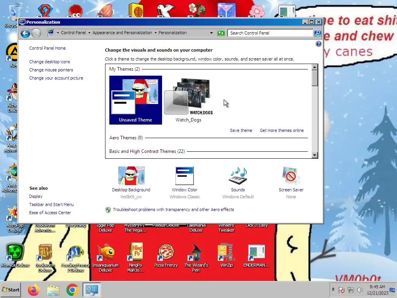Open Taskbar and Start Menu link
The width and height of the screenshot is (397, 298).
coord(52,204)
